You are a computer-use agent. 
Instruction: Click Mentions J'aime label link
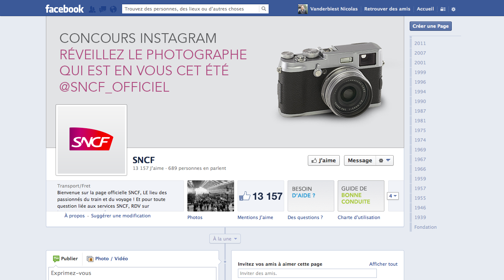(255, 217)
